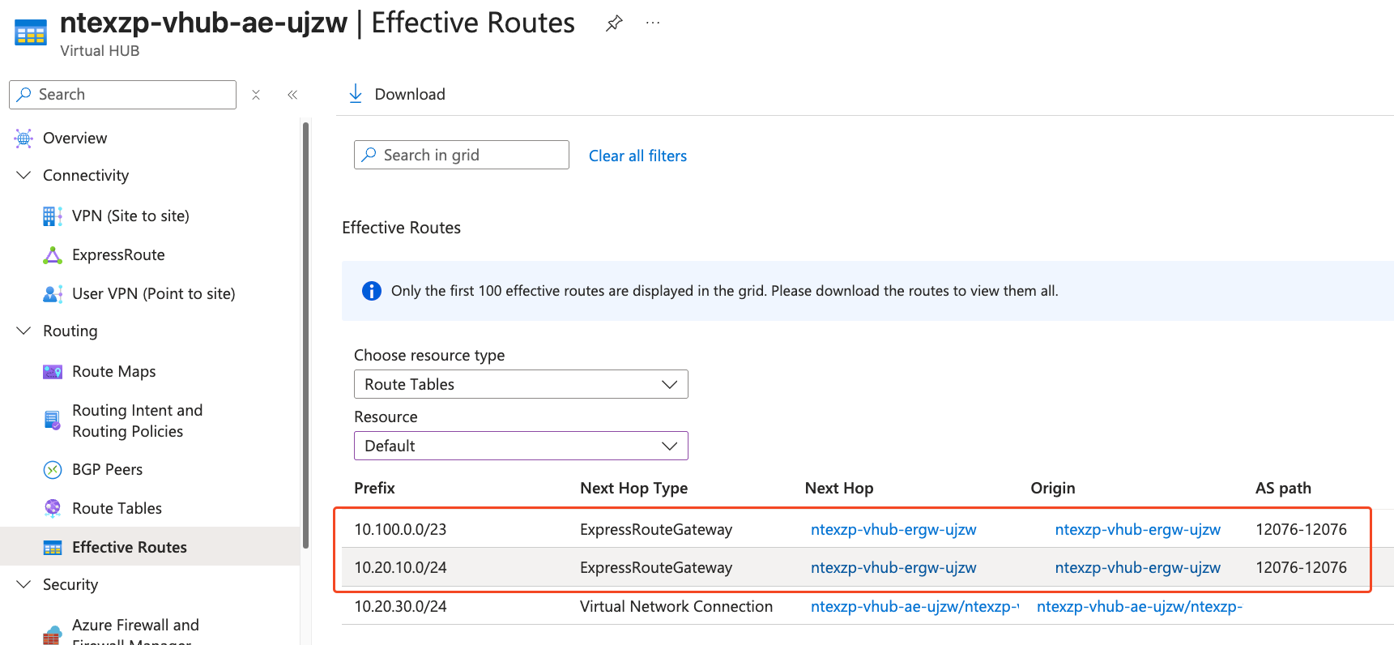Screen dimensions: 1394x645
Task: Open ExpressRoute menu item
Action: click(118, 255)
